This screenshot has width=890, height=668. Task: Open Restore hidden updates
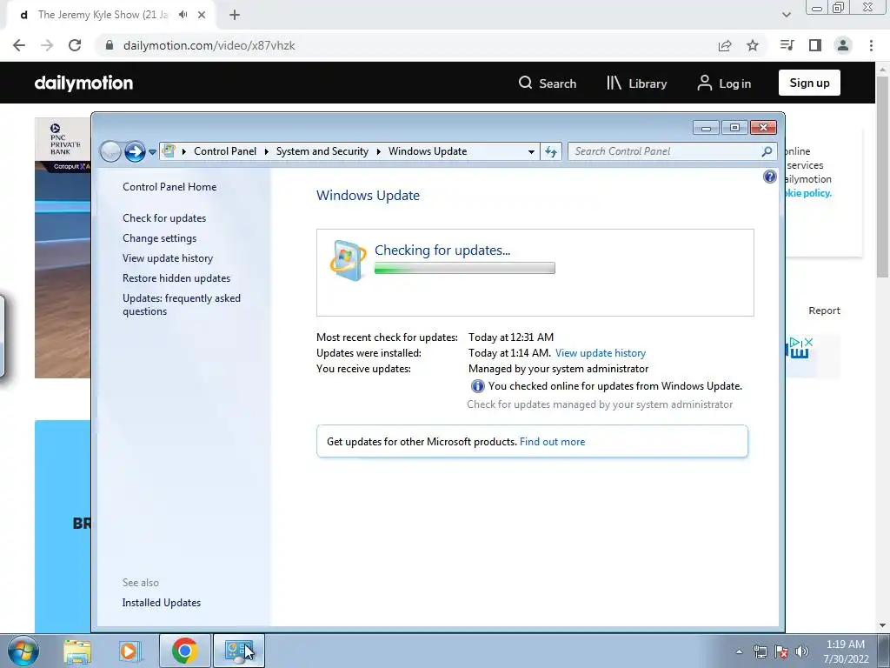tap(176, 278)
